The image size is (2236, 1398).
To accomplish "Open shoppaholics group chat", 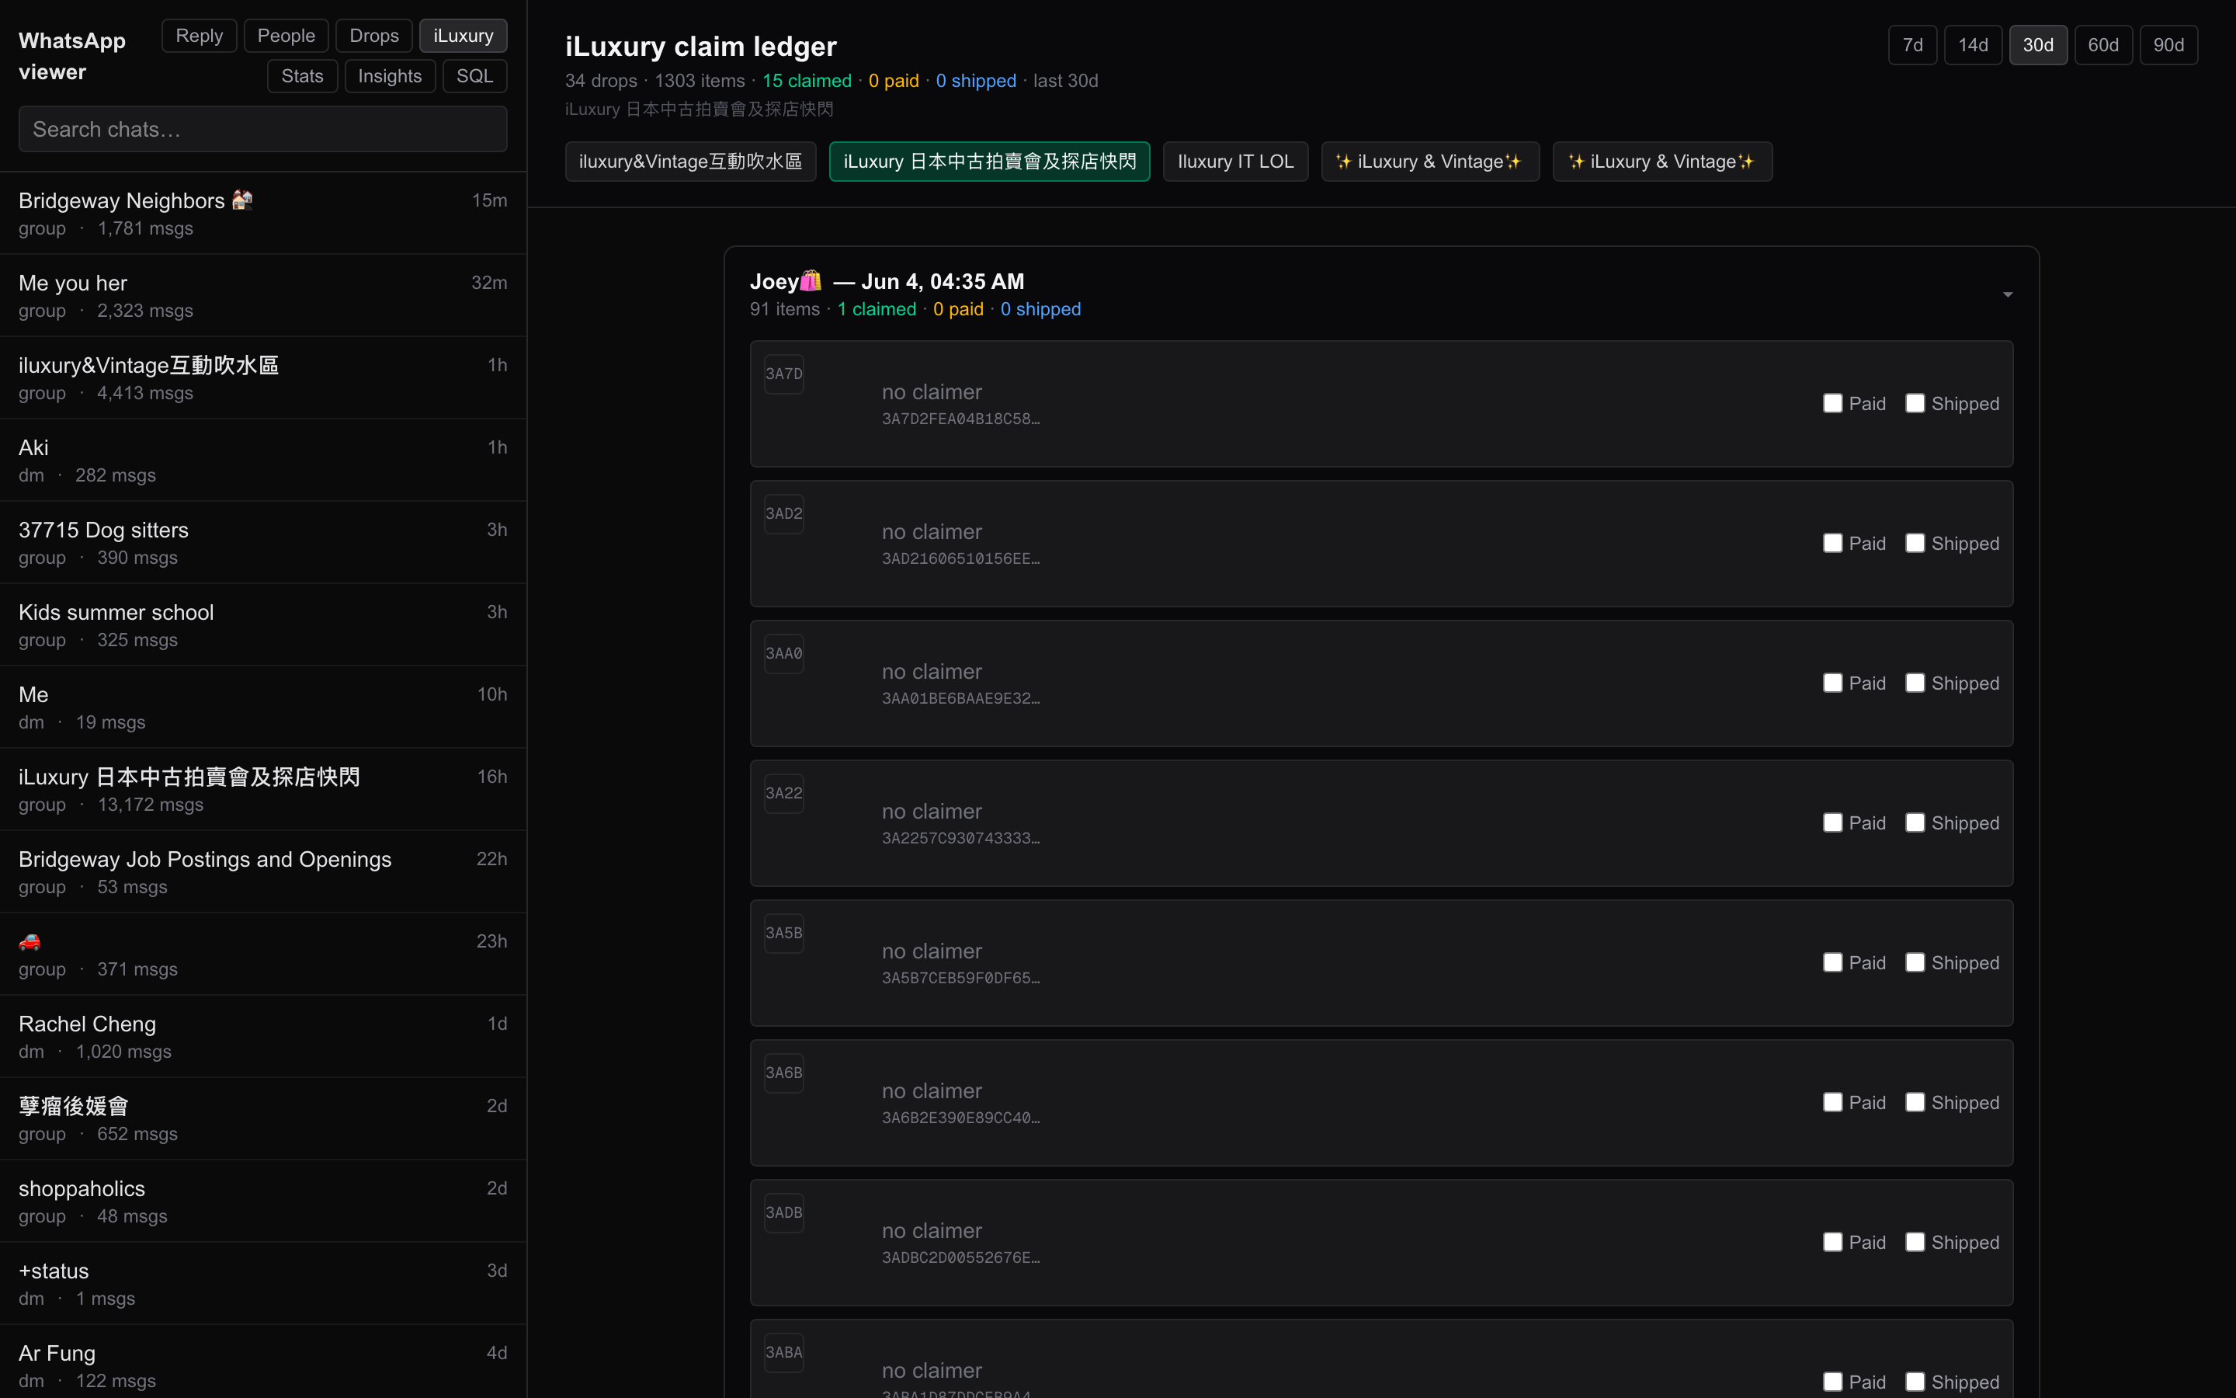I will [x=263, y=1201].
